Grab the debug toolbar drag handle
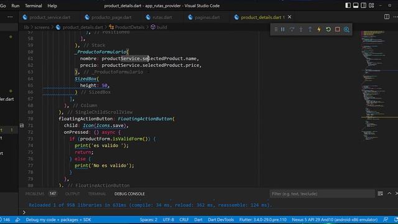The width and height of the screenshot is (398, 224). tap(276, 29)
